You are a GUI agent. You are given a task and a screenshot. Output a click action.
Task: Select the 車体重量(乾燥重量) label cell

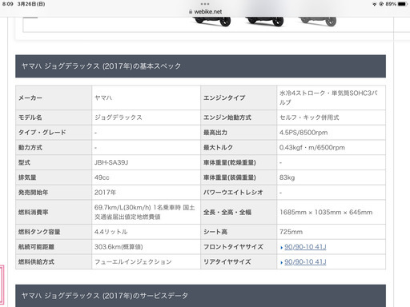(239, 162)
